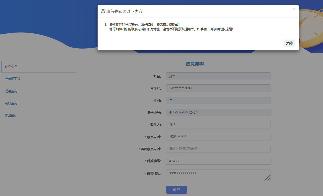Screen dimensions: 323x196
Task: Click the book icon in dialog header
Action: coord(103,11)
